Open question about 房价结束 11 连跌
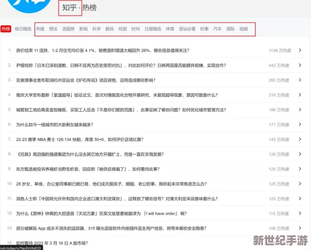The width and height of the screenshot is (311, 250). [103, 50]
